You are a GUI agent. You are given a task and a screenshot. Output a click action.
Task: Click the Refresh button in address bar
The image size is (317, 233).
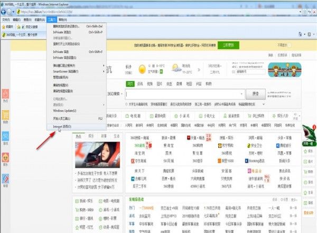pyautogui.click(x=310, y=12)
